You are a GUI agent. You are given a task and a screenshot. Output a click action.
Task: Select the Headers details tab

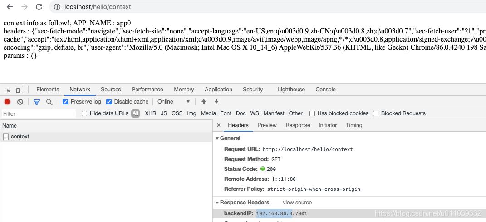[238, 125]
